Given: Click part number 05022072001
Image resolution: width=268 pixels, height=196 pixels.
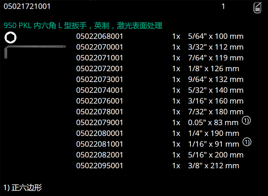Looking at the screenshot, I should pos(99,69).
